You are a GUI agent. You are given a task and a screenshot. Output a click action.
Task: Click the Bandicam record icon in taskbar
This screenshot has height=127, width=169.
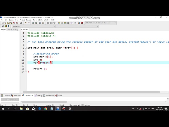[64, 109]
